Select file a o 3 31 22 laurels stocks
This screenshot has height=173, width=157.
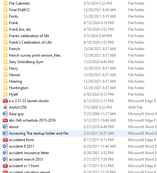29,101
